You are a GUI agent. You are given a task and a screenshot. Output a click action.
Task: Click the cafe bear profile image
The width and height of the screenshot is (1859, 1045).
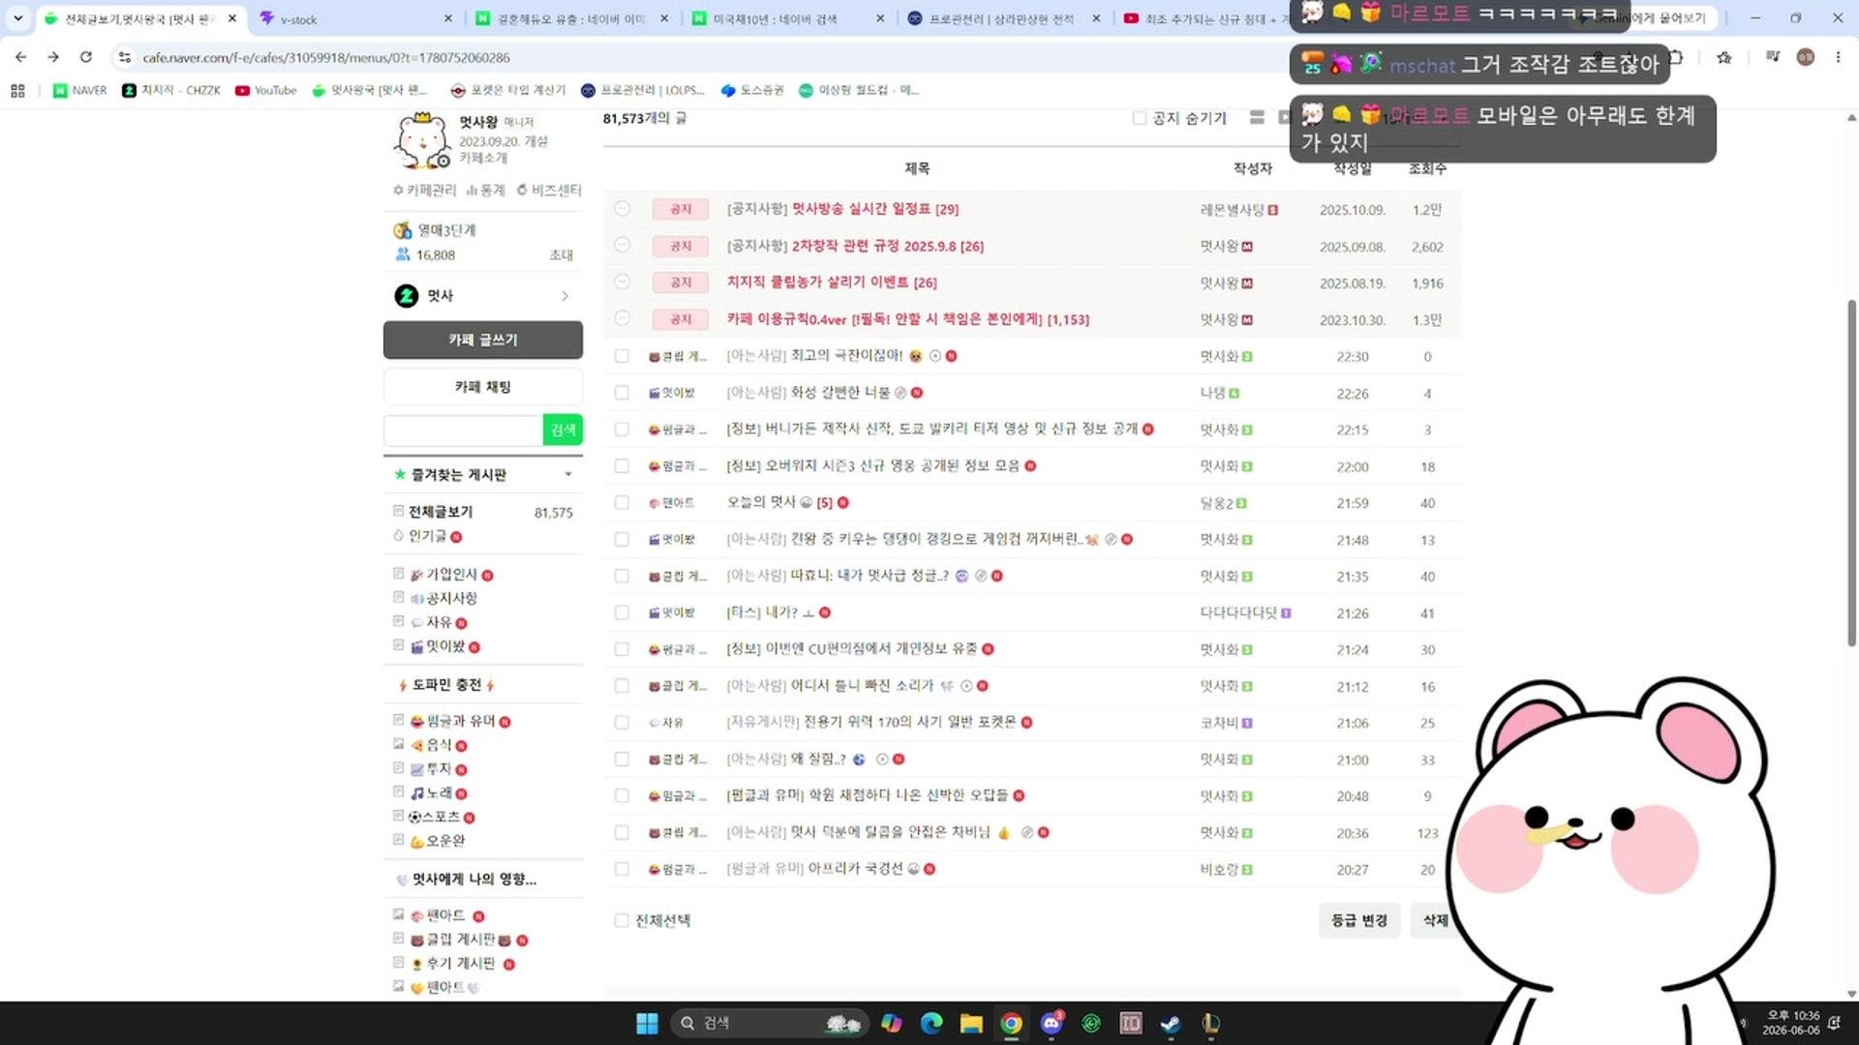(422, 141)
